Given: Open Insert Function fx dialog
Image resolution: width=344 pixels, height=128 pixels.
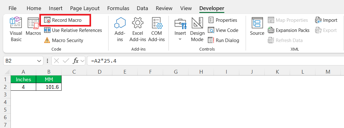Looking at the screenshot, I should pyautogui.click(x=76, y=61).
